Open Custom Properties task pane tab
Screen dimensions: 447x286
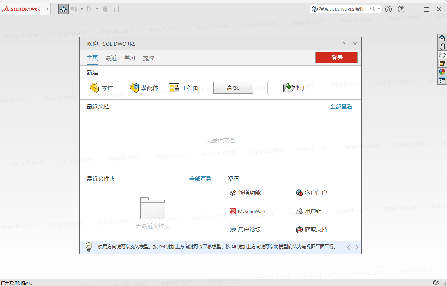(442, 80)
